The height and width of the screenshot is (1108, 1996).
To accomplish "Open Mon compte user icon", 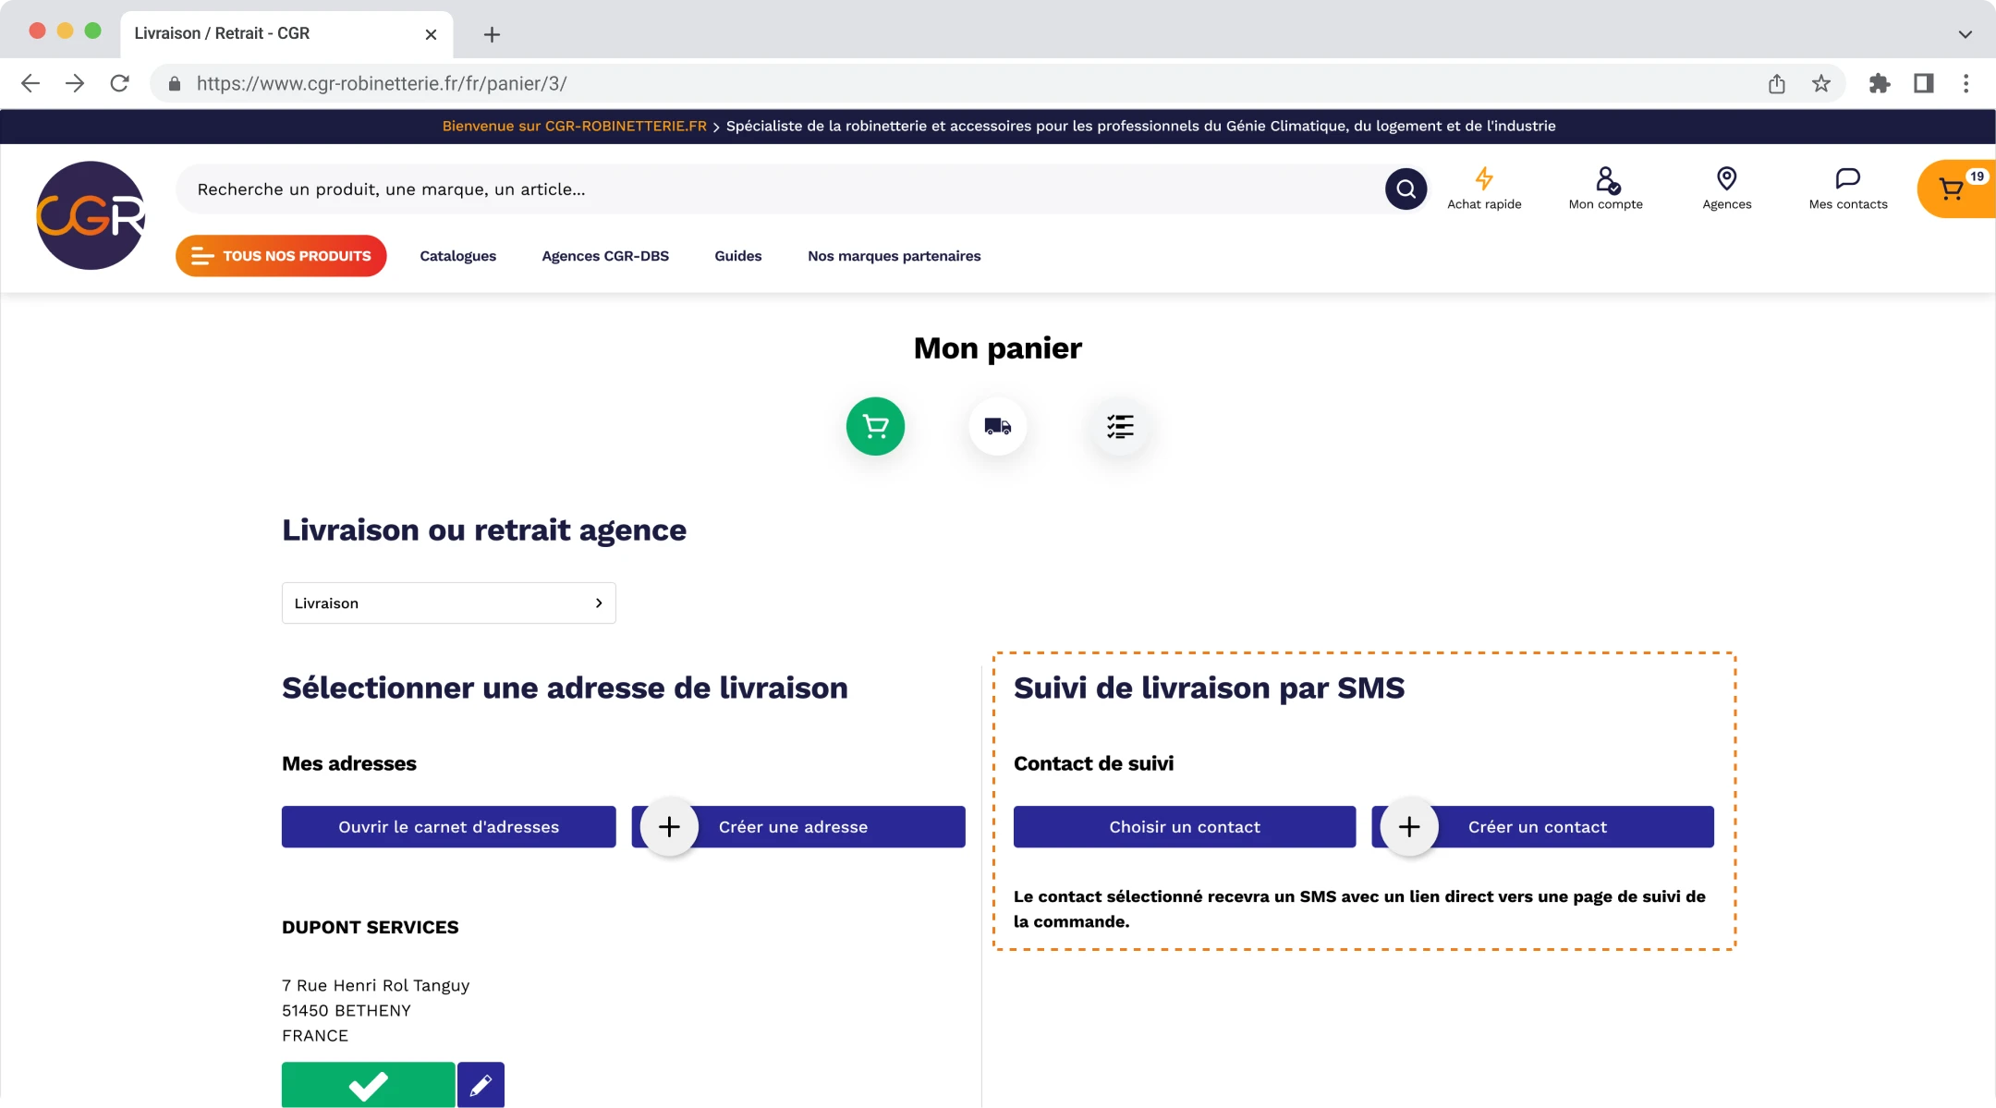I will (1606, 178).
